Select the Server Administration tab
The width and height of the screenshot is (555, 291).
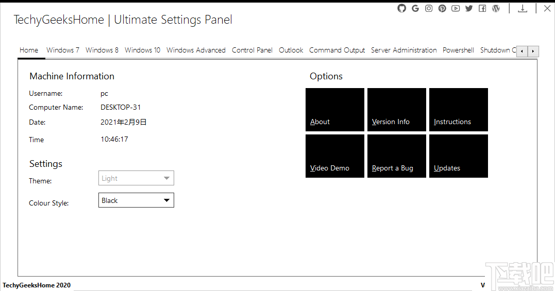[404, 50]
